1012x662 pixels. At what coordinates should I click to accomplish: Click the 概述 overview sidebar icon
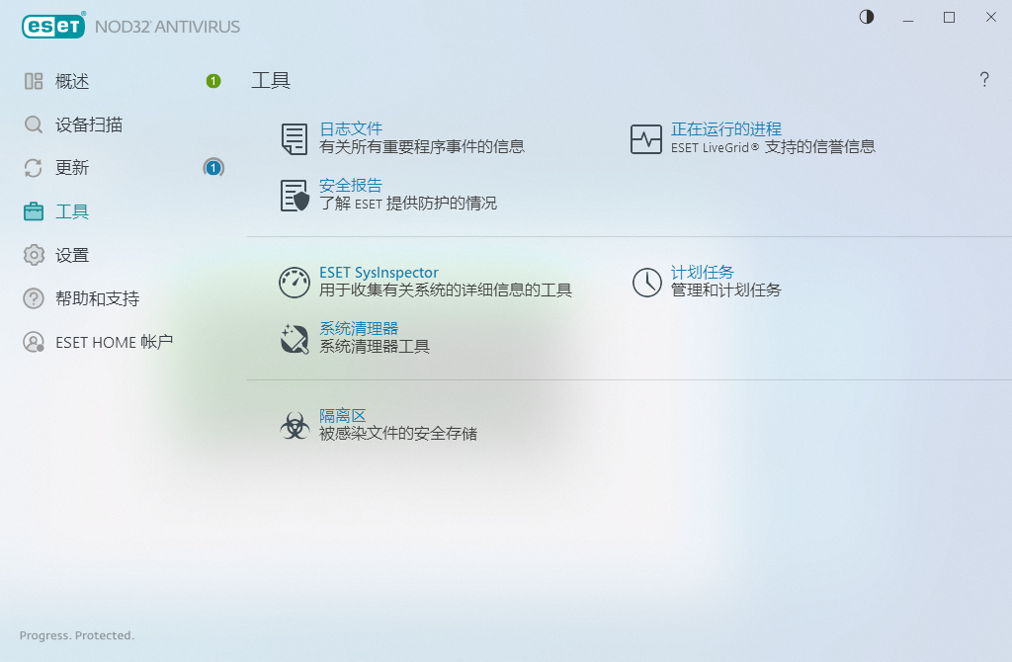click(x=34, y=81)
